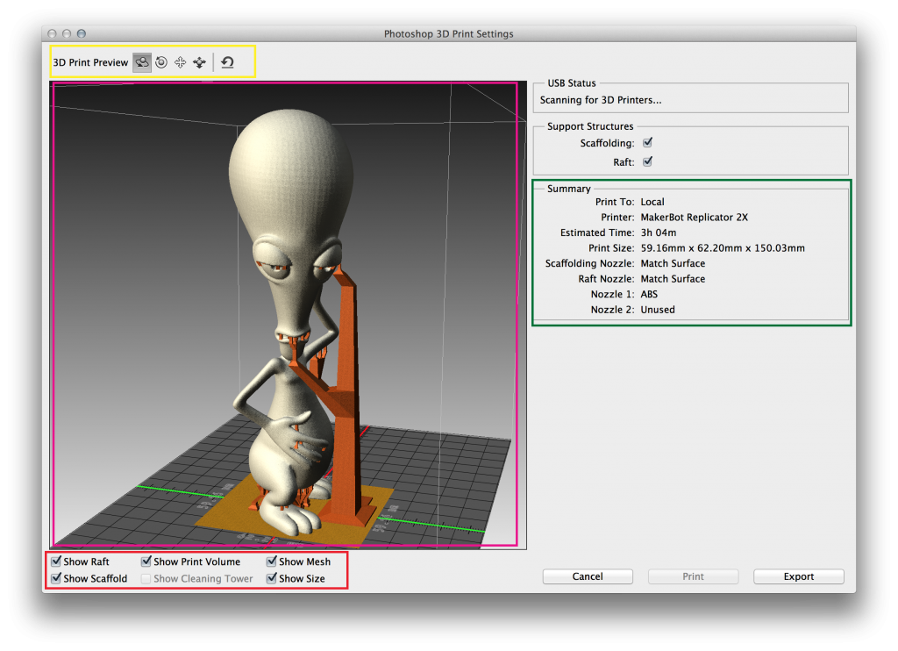Click the Cancel button

[588, 576]
